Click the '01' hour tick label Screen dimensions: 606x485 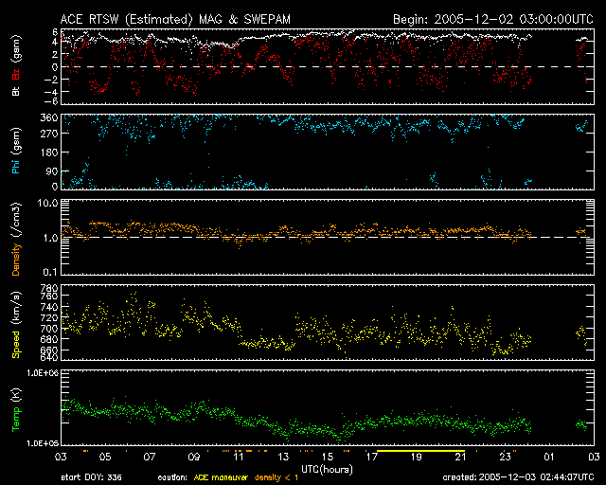click(x=549, y=458)
